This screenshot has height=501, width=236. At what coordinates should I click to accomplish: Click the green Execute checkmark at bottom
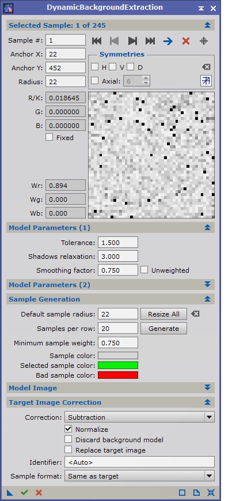(x=24, y=492)
